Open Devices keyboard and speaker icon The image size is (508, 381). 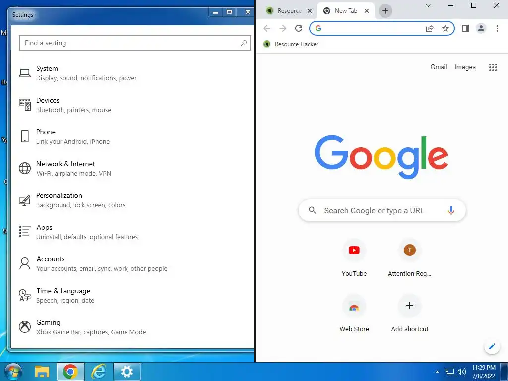25,105
